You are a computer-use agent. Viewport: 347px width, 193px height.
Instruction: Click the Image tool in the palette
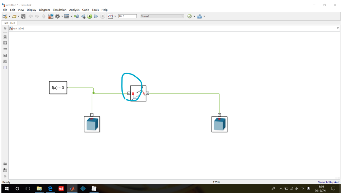pos(5,61)
